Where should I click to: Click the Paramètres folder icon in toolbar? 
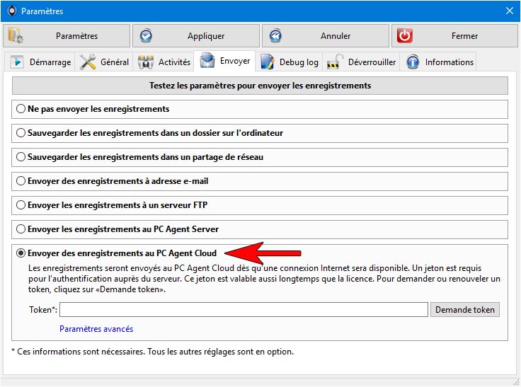pos(16,36)
